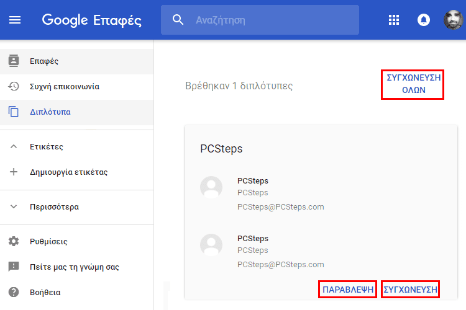Click the Συχνή επικοινωνία history icon
Image resolution: width=466 pixels, height=310 pixels.
[x=14, y=86]
